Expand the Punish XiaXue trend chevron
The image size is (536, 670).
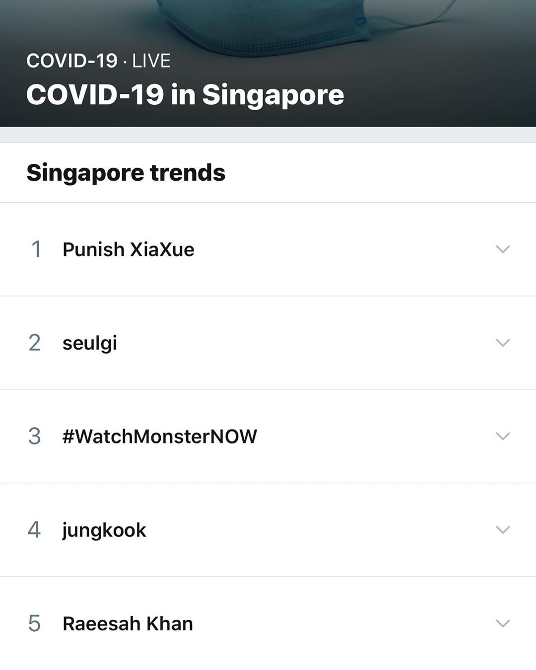[503, 249]
